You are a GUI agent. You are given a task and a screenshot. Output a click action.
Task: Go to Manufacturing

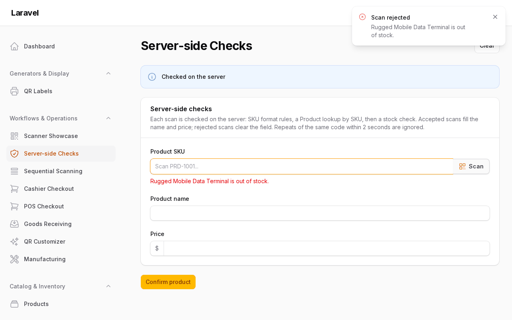click(61, 259)
